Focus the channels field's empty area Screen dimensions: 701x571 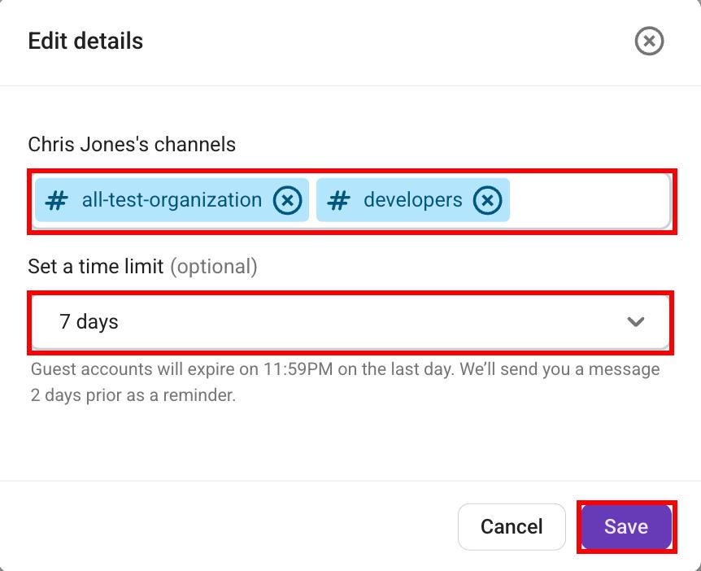590,201
